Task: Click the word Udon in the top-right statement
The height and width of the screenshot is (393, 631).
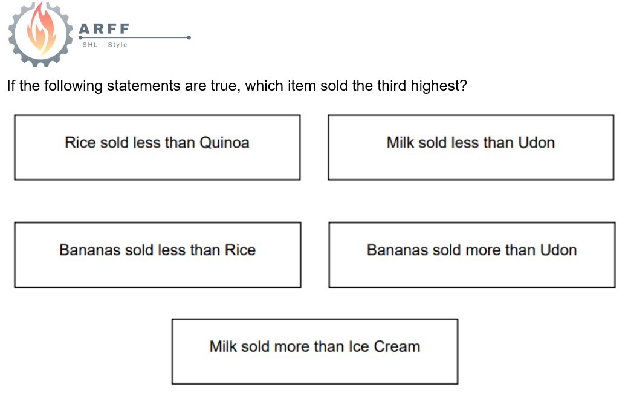Action: [537, 143]
